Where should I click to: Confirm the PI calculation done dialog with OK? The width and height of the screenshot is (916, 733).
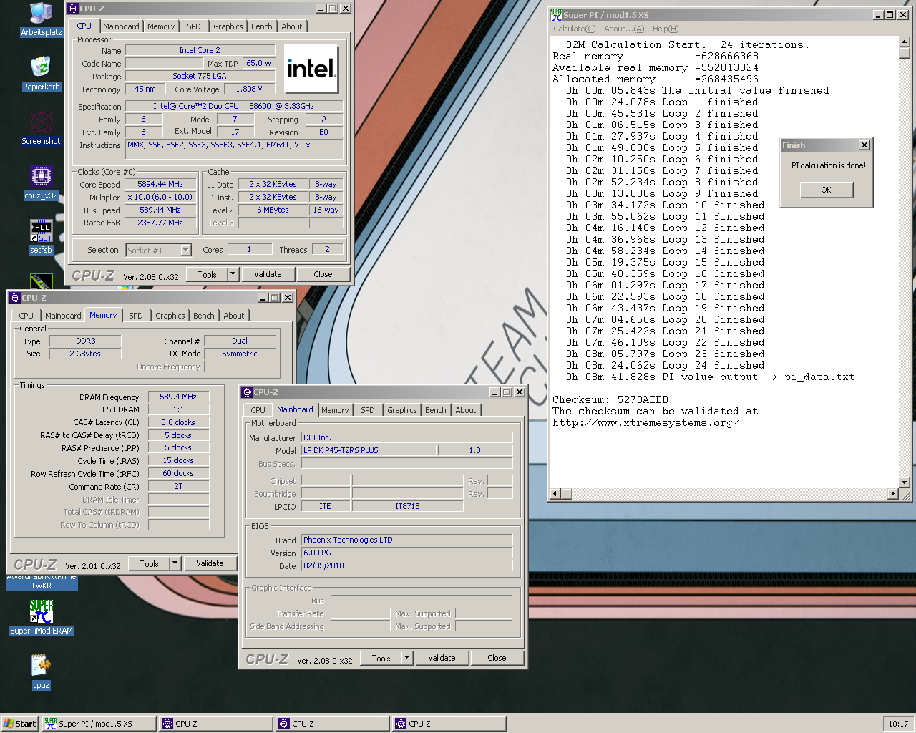coord(827,190)
